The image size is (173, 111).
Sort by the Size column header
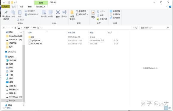coord(110,33)
